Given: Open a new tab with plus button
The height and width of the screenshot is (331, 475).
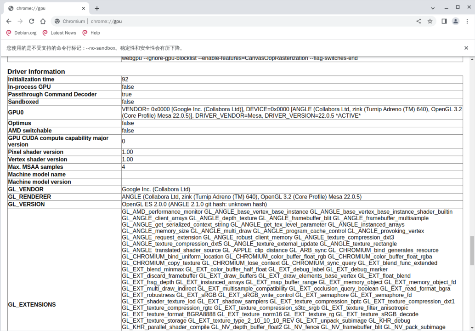Looking at the screenshot, I should [x=97, y=8].
